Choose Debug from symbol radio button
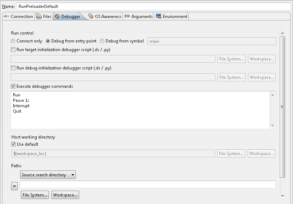This screenshot has height=204, width=293. coord(102,41)
